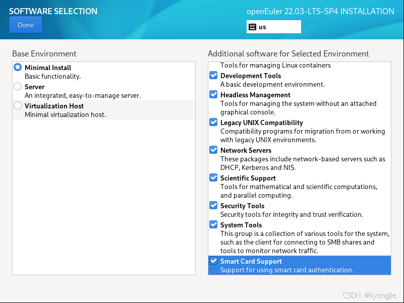Uncheck the Smart Card Support checkbox
The height and width of the screenshot is (303, 404).
coord(213,261)
